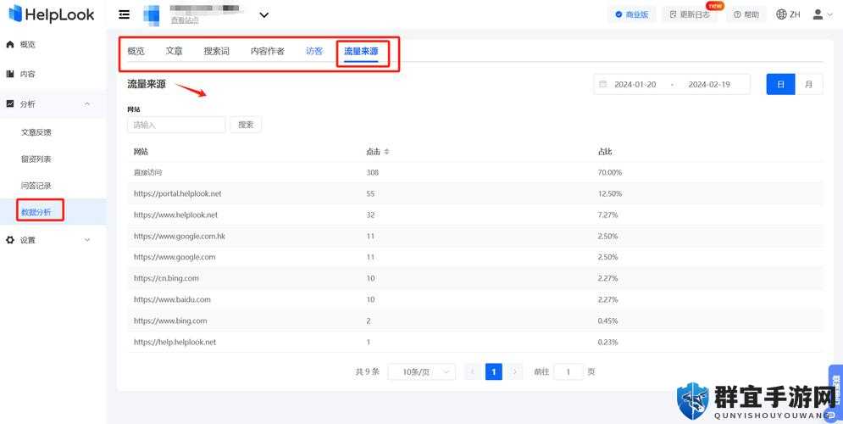843x424 pixels.
Task: Click the HelpLook logo
Action: tap(52, 14)
